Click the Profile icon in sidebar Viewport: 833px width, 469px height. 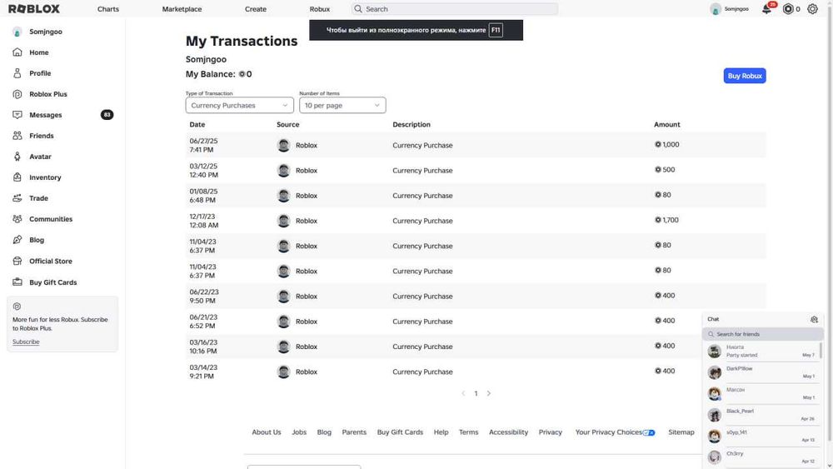click(x=17, y=73)
